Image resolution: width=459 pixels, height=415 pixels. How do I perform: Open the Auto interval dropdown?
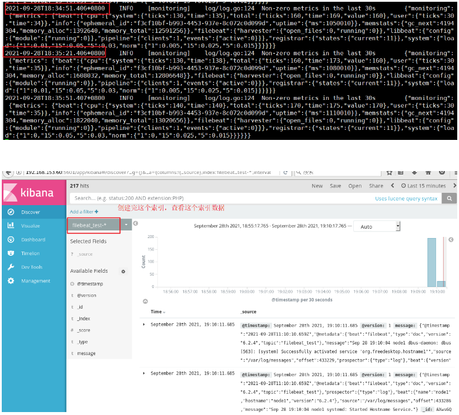coord(377,226)
